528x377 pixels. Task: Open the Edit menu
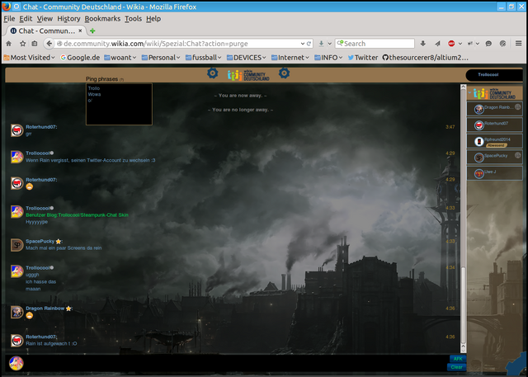pyautogui.click(x=26, y=19)
